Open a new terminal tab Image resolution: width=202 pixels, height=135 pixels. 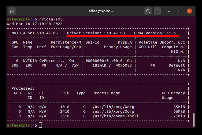tap(12, 11)
